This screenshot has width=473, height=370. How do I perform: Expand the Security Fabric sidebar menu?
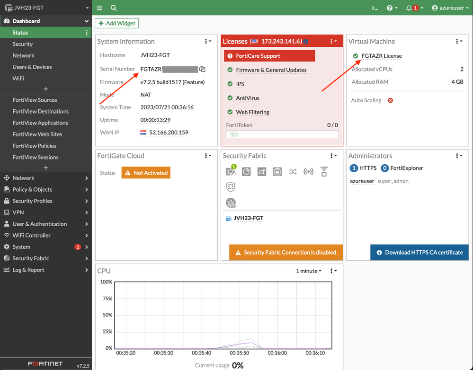[x=46, y=258]
